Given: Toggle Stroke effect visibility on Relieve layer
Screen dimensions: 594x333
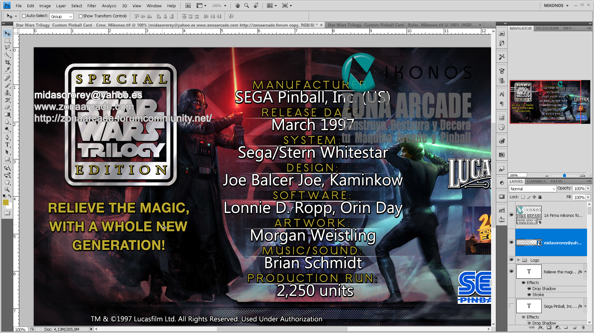Looking at the screenshot, I should (529, 295).
